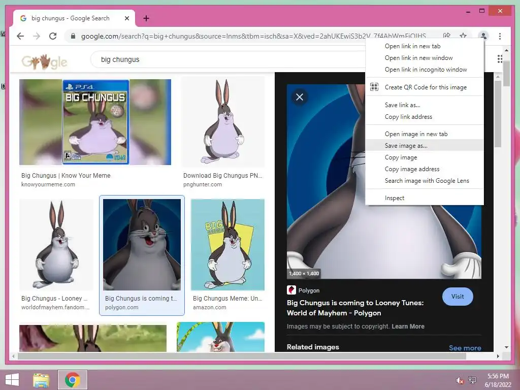The image size is (520, 390).
Task: Choose Copy image from the context menu
Action: pyautogui.click(x=425, y=157)
